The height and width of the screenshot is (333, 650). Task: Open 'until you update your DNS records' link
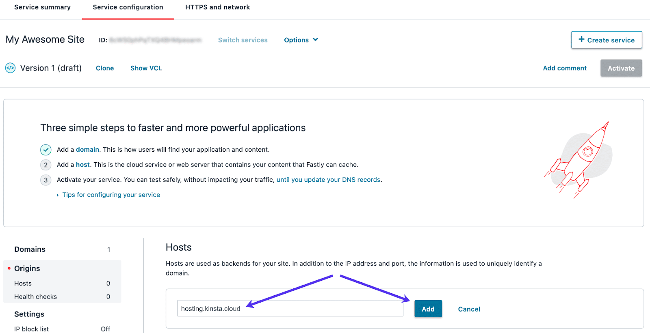[328, 180]
